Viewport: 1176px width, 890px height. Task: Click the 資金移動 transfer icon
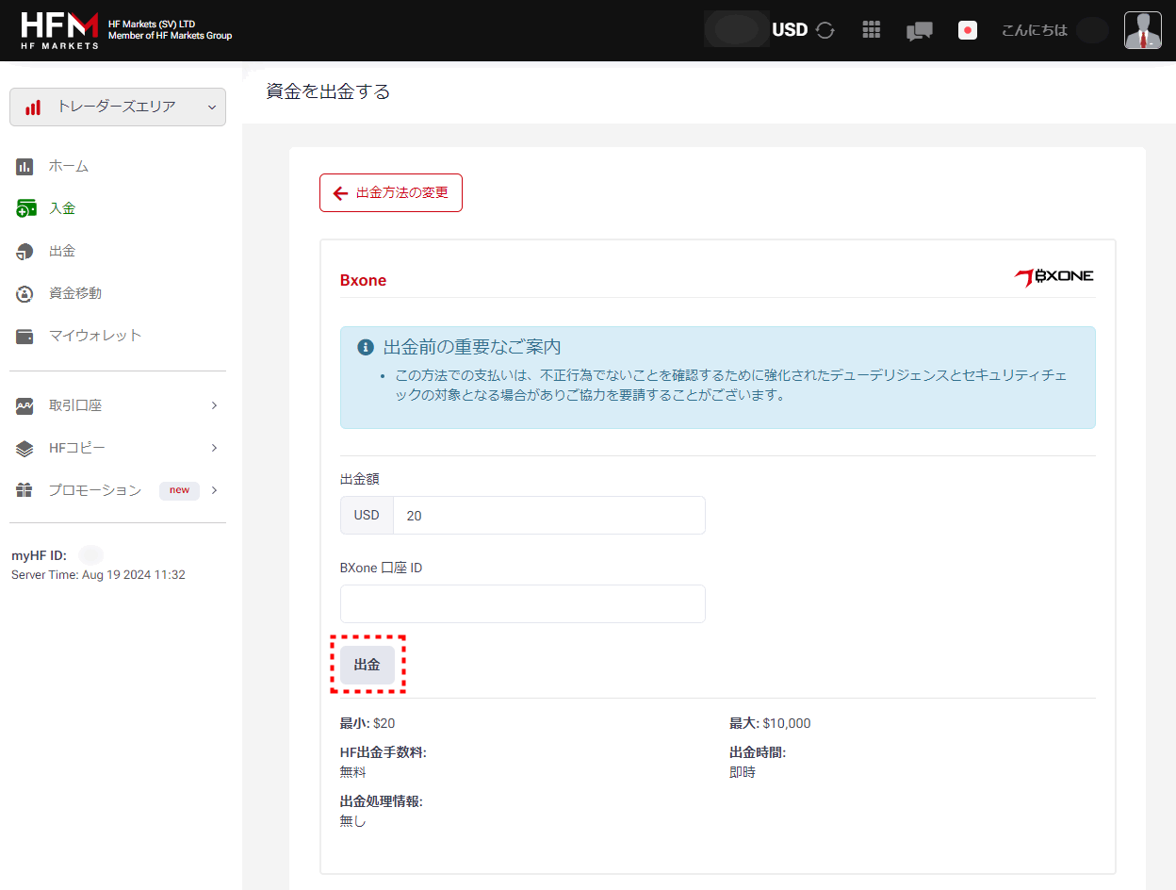tap(25, 294)
